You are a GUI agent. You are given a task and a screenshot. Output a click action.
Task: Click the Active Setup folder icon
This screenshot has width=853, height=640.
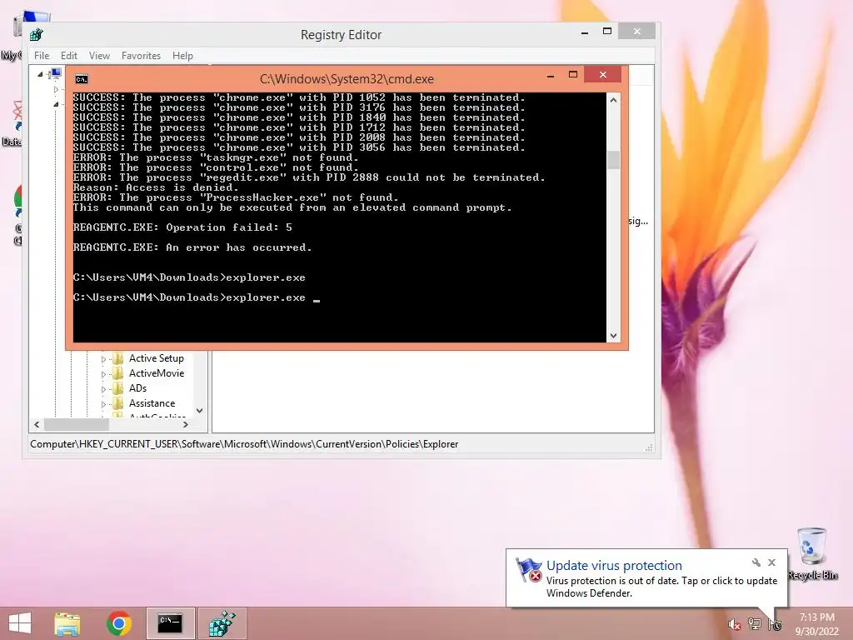coord(118,358)
